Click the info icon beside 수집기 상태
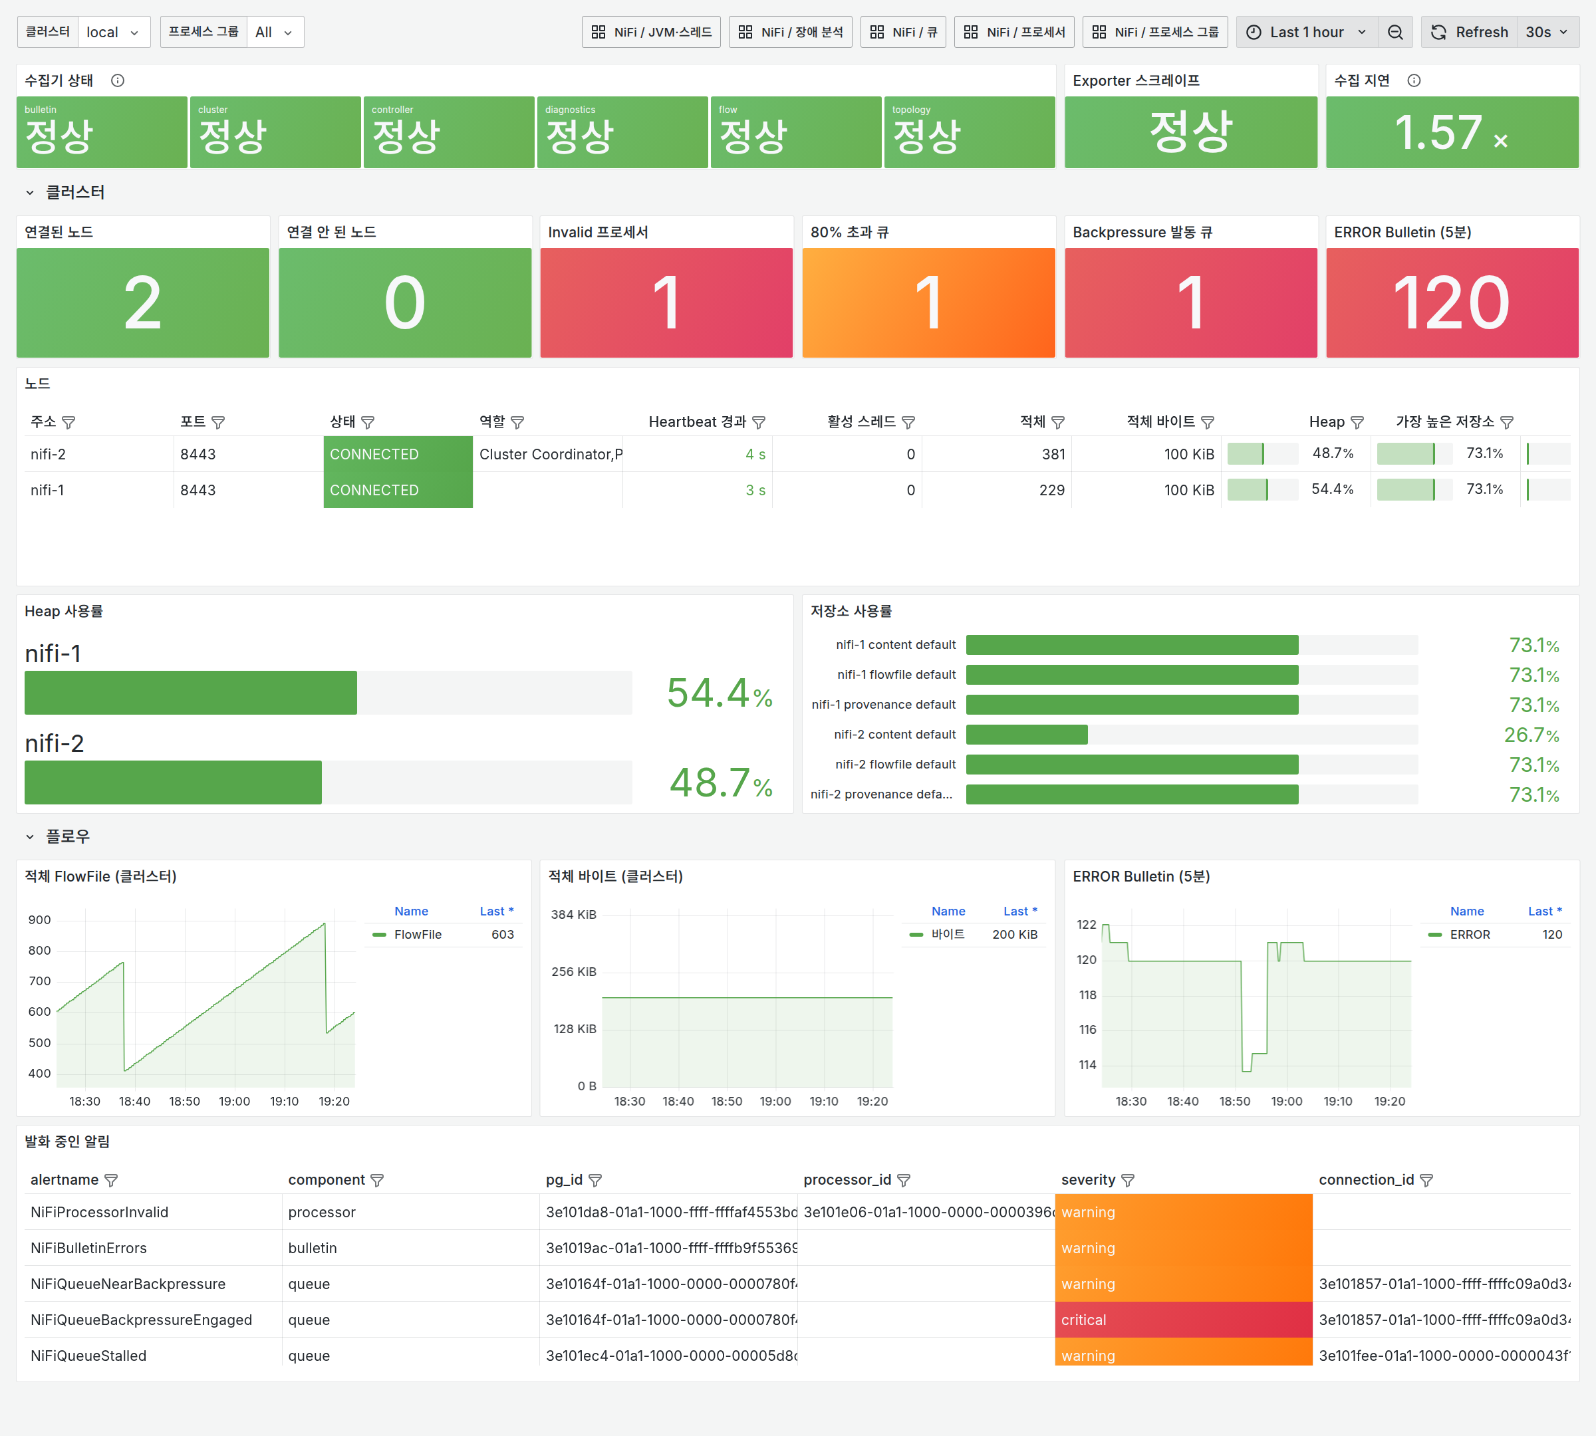 click(118, 80)
